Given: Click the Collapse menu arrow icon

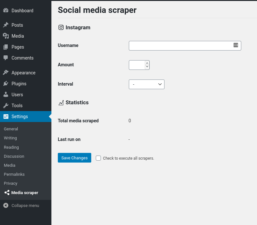Looking at the screenshot, I should [x=6, y=205].
